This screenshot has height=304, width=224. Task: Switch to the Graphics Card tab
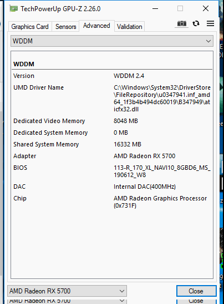coord(30,27)
